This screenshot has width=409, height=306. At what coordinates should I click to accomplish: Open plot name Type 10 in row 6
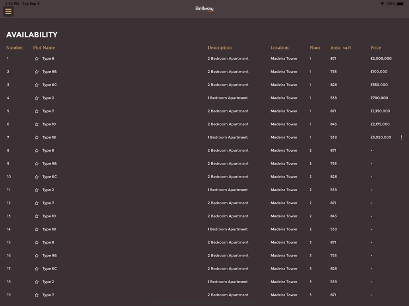point(49,124)
